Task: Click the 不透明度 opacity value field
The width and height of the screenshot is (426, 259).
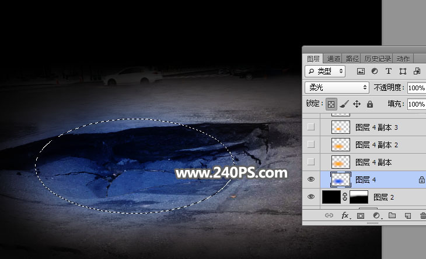Action: click(x=417, y=88)
